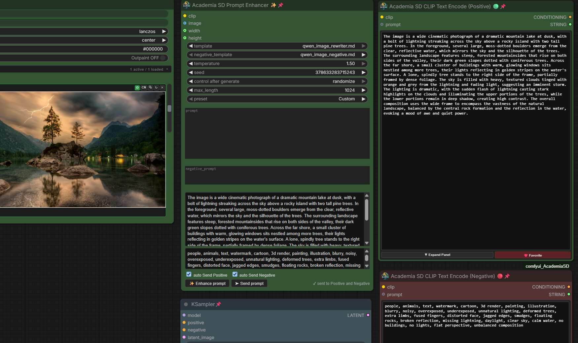Viewport: 578px width, 343px height.
Task: Click the pin icon on CLIP Text Encode (Negative)
Action: point(507,276)
